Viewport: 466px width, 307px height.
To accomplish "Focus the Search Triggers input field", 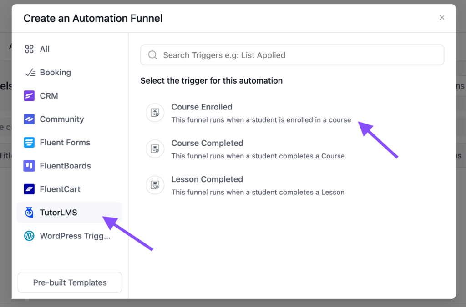I will click(292, 55).
